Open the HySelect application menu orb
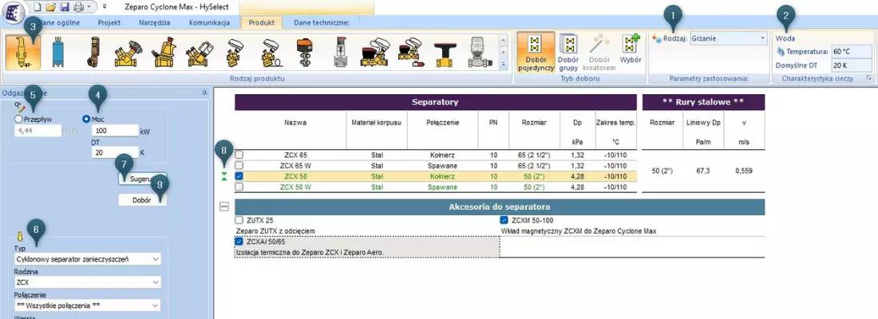 (x=15, y=11)
